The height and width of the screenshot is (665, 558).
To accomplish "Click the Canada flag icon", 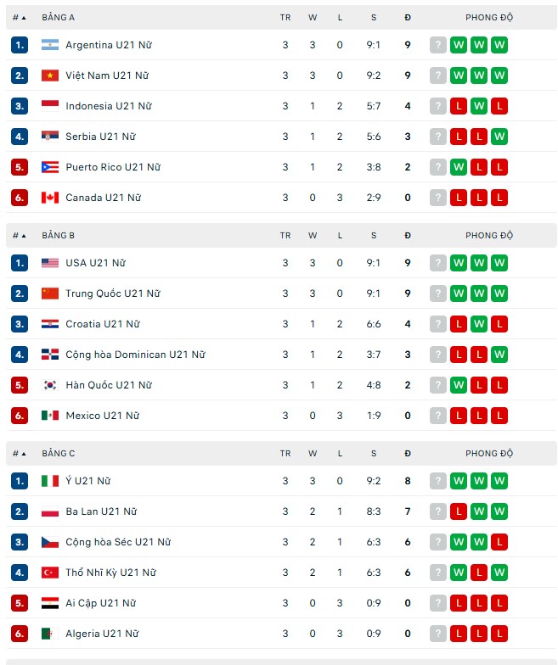I will [x=49, y=198].
